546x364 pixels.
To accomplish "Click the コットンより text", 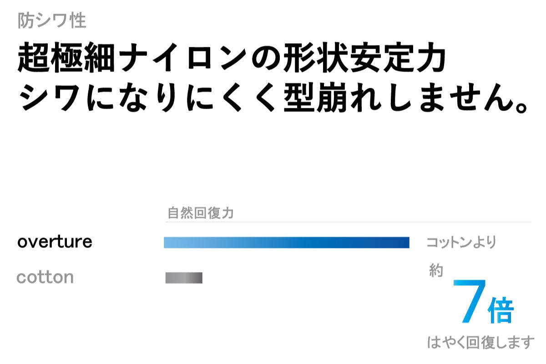I will 460,243.
